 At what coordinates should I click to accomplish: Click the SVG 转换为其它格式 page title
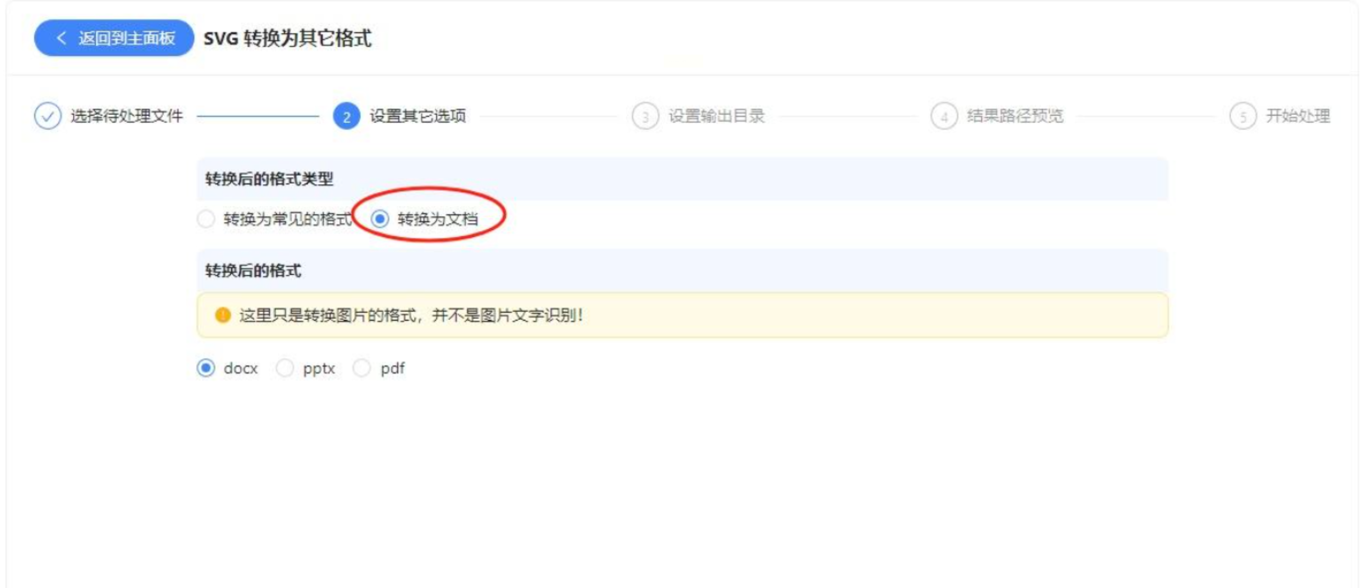pyautogui.click(x=288, y=38)
